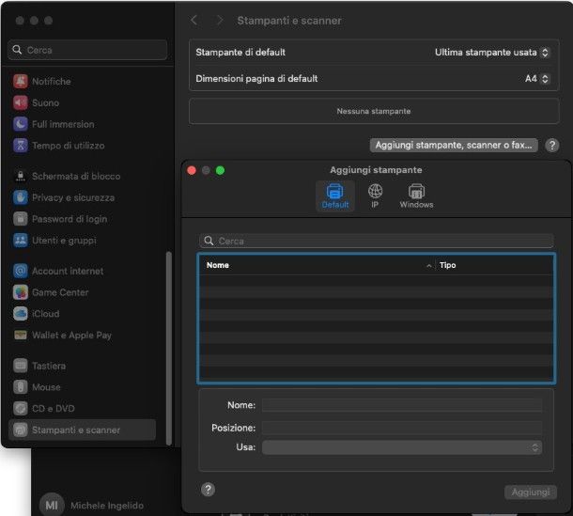Click the Nome text field

(x=402, y=405)
